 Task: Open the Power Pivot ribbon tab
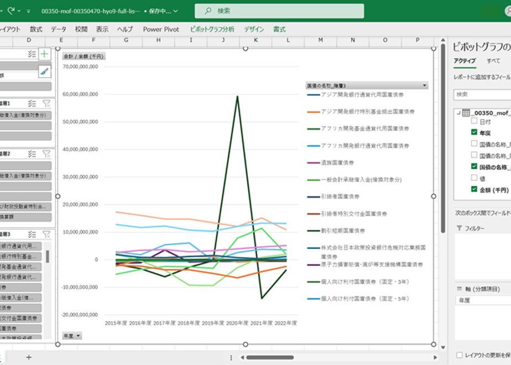(x=161, y=29)
